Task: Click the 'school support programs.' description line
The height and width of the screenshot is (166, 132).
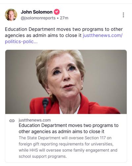Action: (43, 156)
